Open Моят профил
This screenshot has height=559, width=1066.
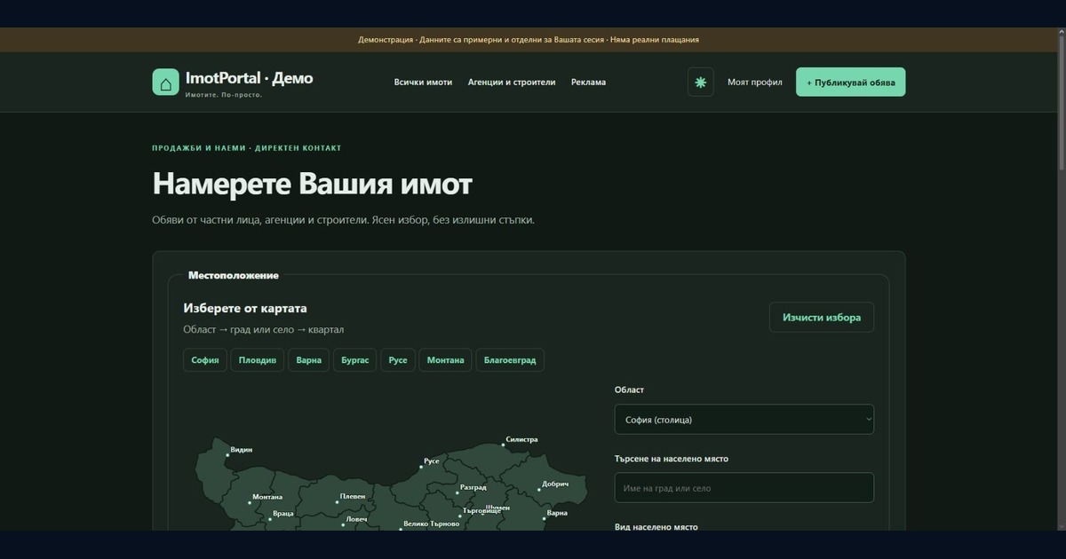tap(755, 83)
